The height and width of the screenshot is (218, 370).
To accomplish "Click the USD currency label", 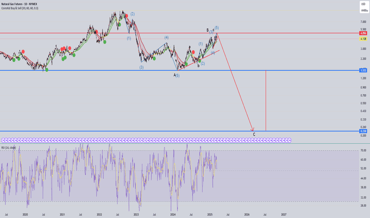I will point(363,4).
